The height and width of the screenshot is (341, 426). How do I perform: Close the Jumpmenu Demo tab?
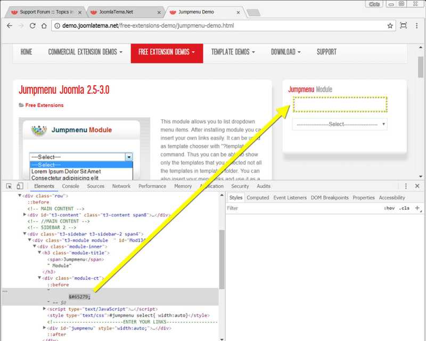pos(238,12)
